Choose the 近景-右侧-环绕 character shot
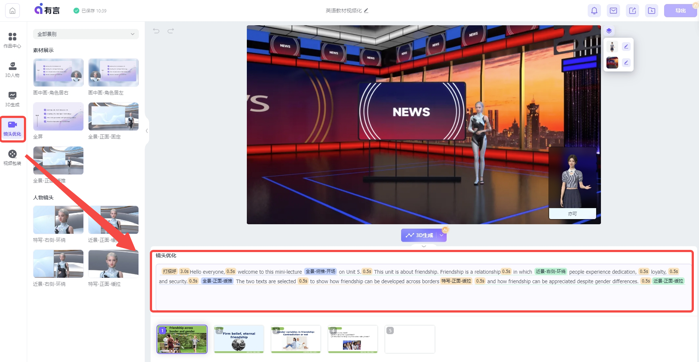The height and width of the screenshot is (362, 699). click(58, 264)
